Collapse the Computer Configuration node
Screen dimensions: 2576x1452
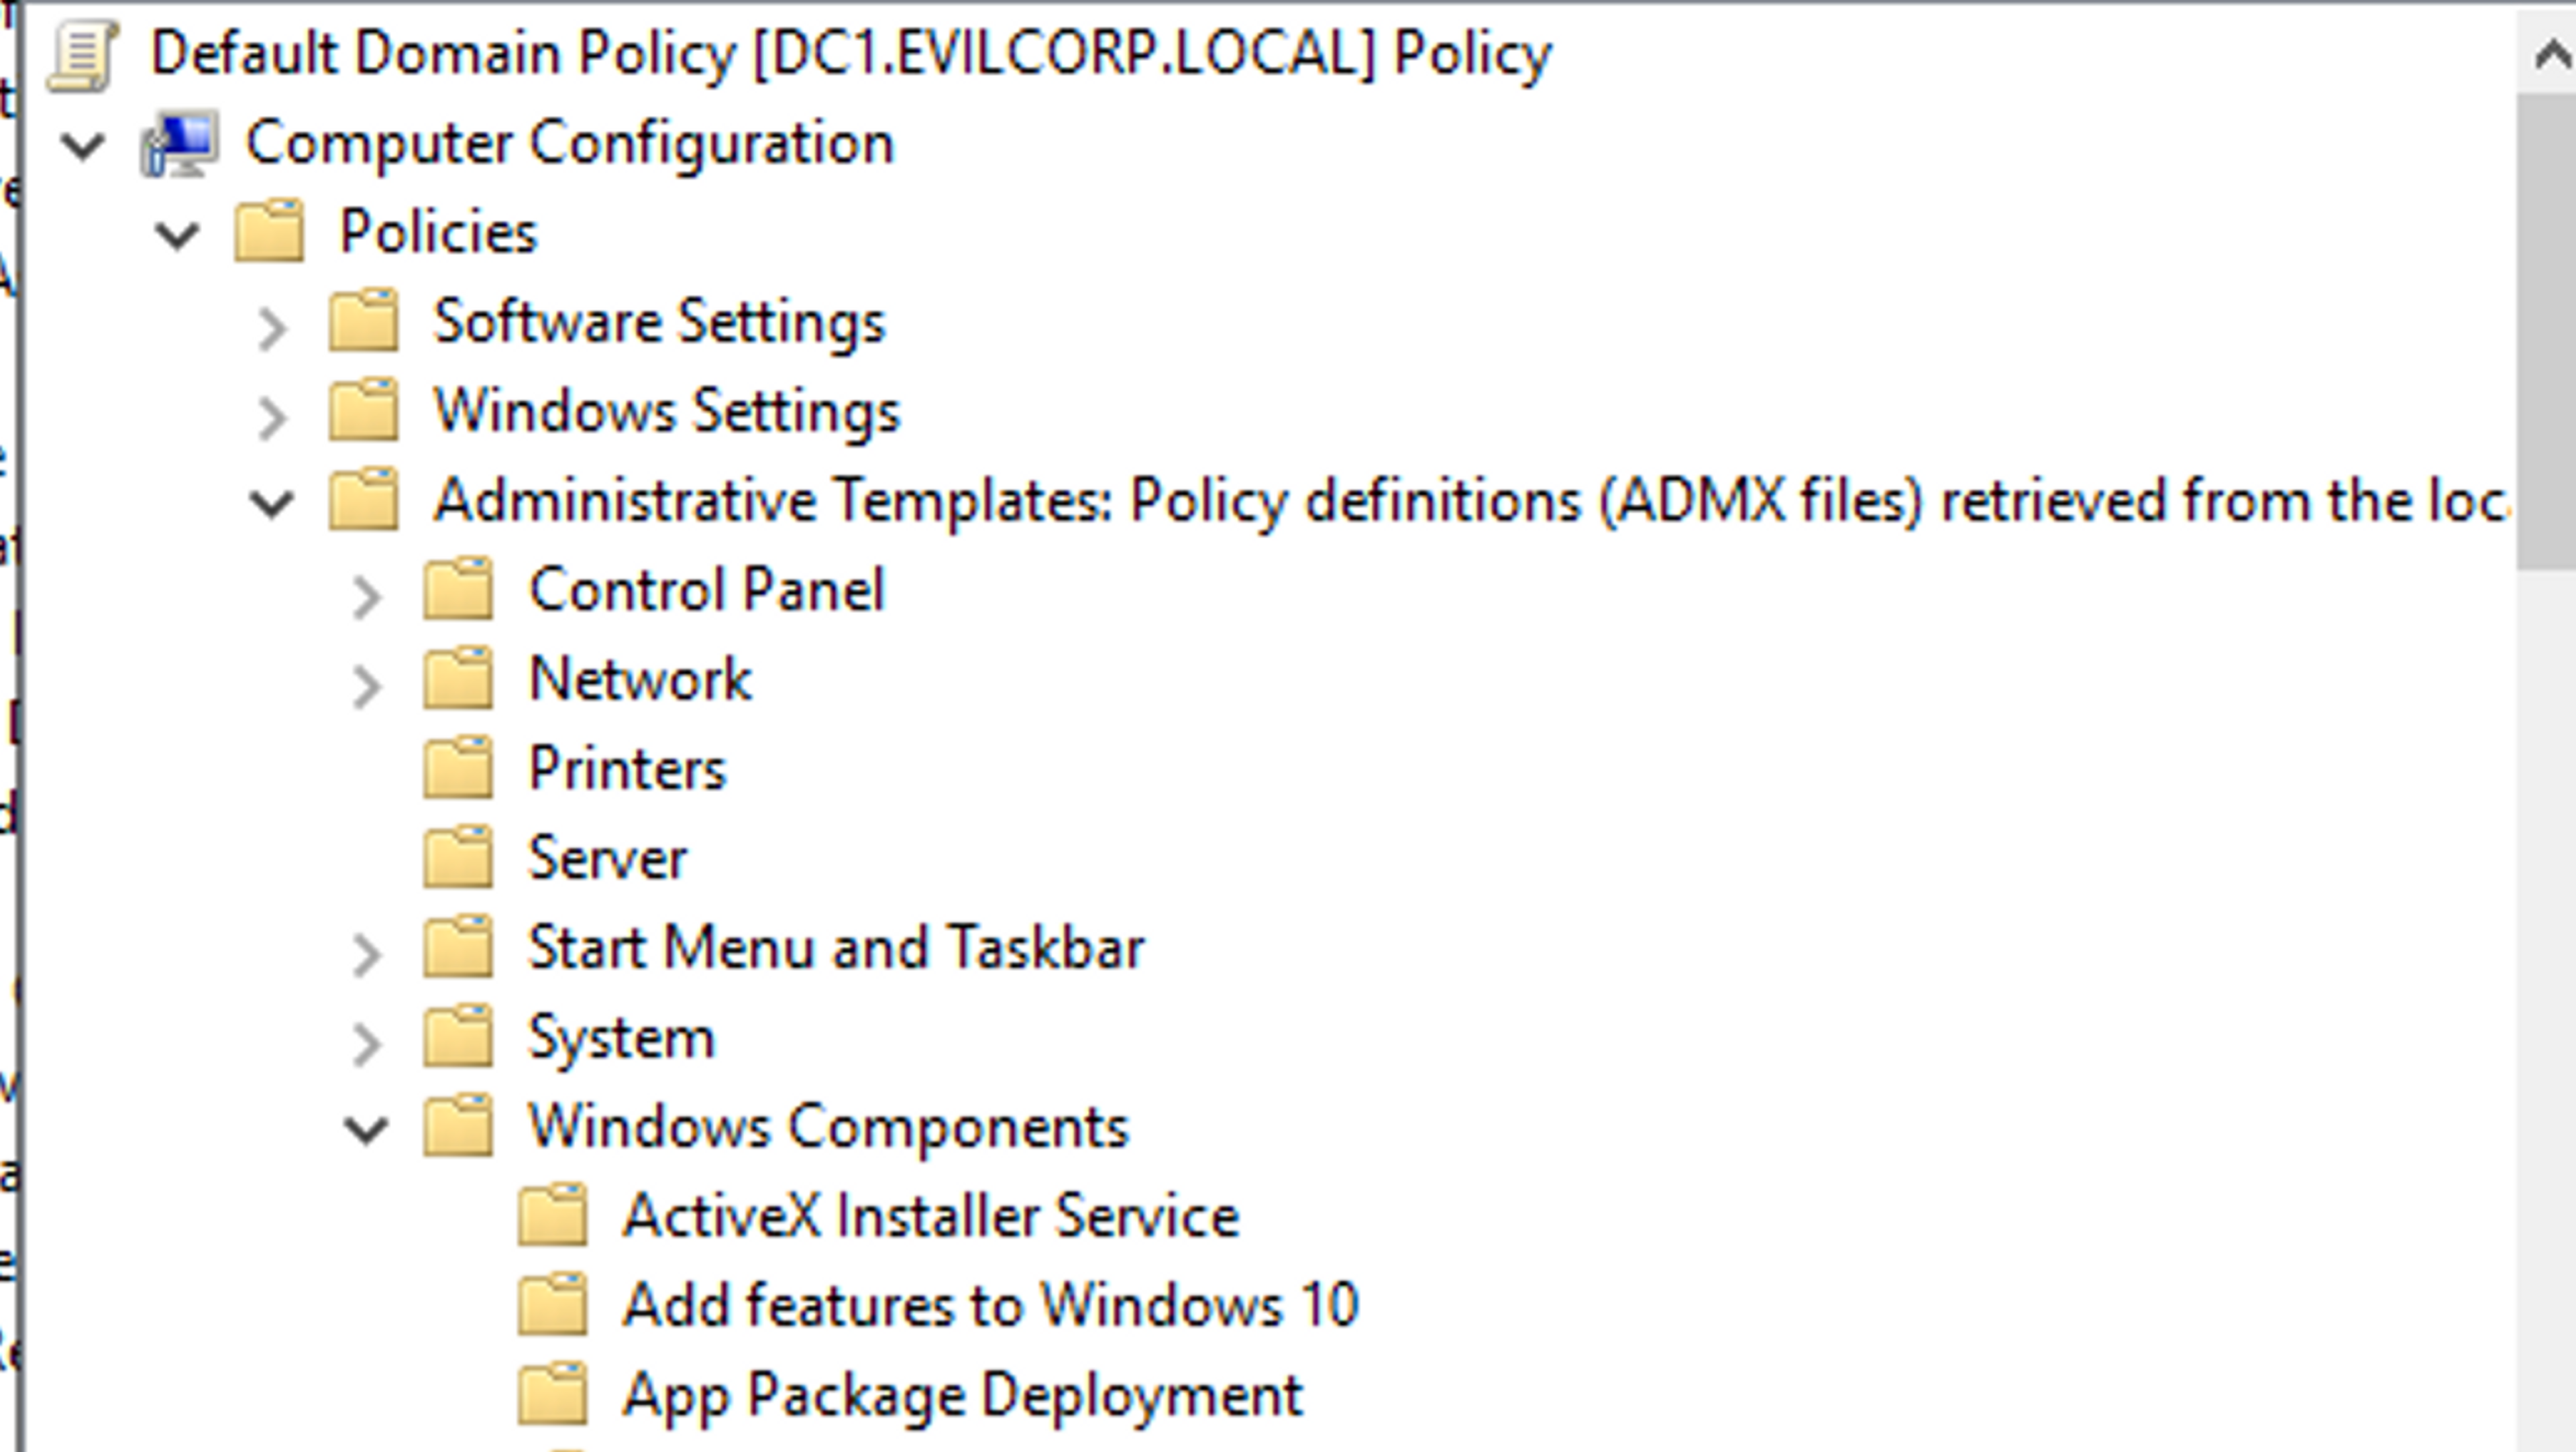point(83,147)
